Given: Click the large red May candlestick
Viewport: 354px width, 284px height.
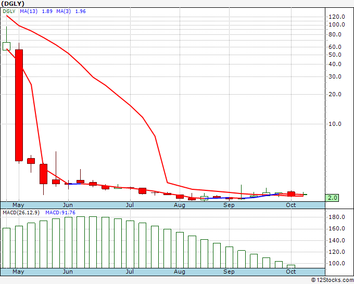Looking at the screenshot, I should pos(19,105).
